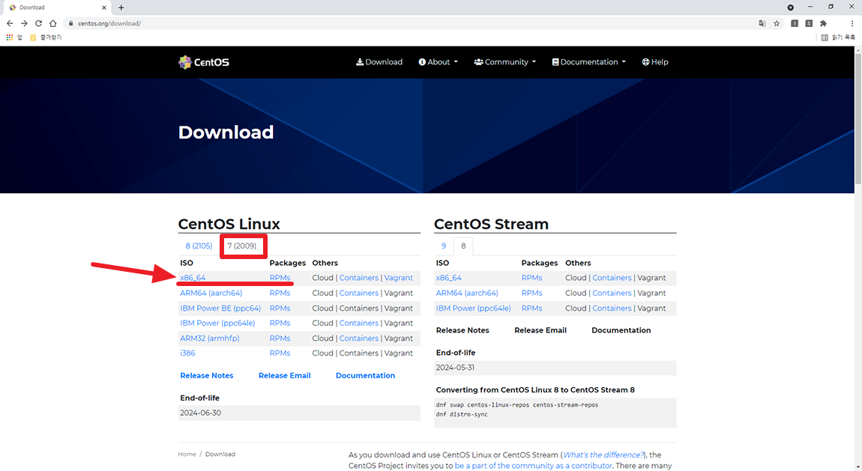Click the 2024-05-31 end-of-life date
This screenshot has width=862, height=471.
point(455,368)
